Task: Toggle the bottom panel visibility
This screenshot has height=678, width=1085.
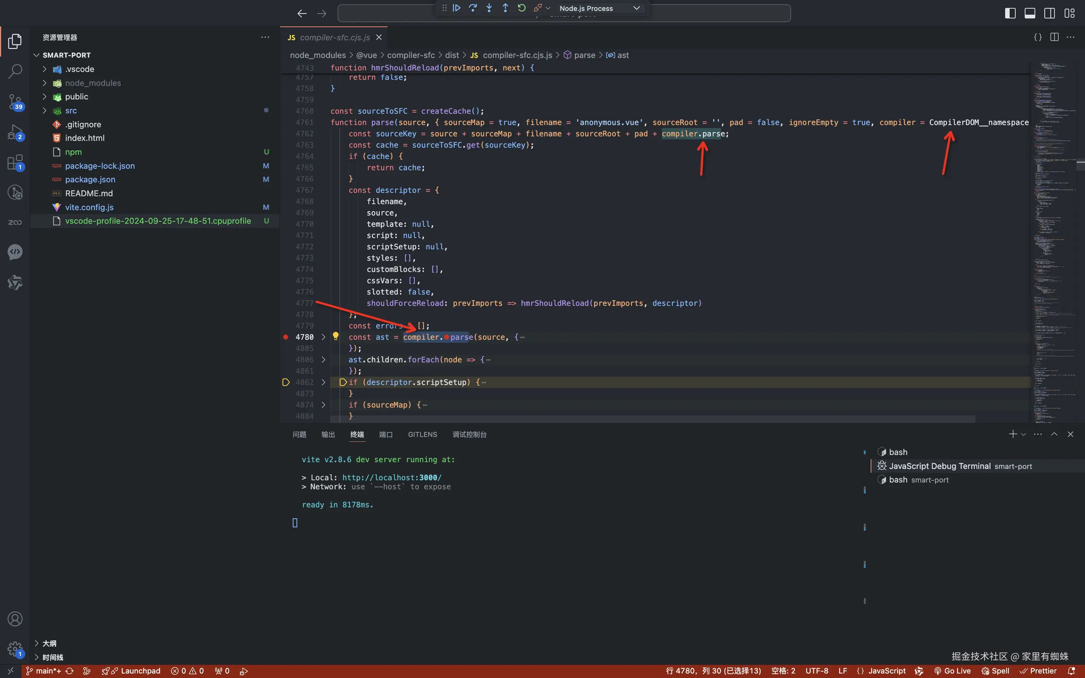Action: click(1030, 13)
